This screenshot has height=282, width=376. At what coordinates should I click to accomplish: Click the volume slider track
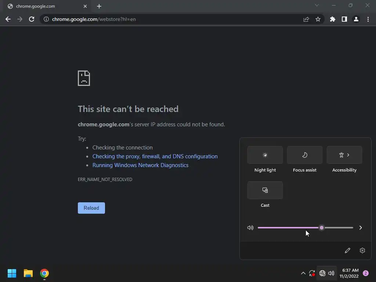tap(305, 228)
